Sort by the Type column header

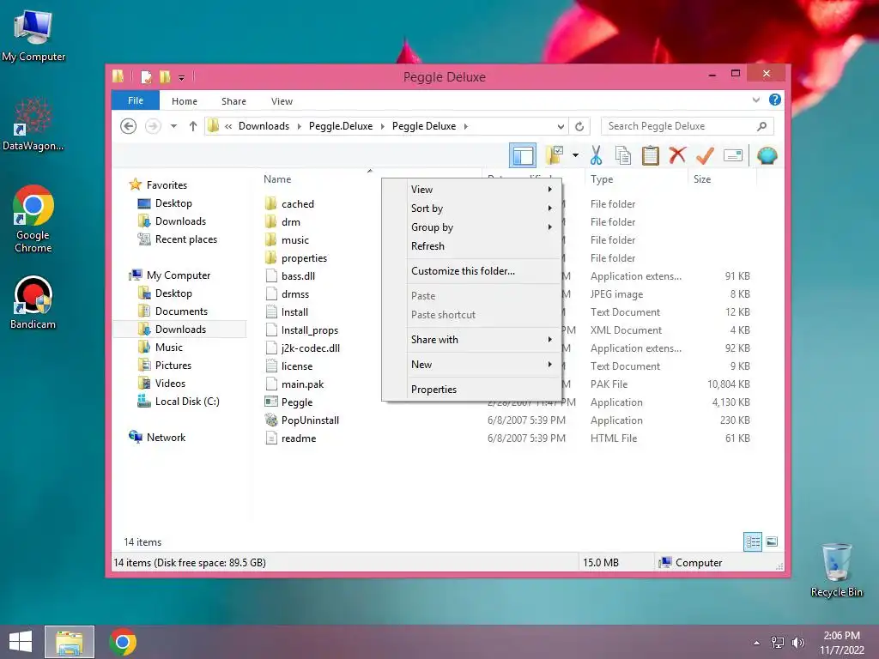(602, 179)
